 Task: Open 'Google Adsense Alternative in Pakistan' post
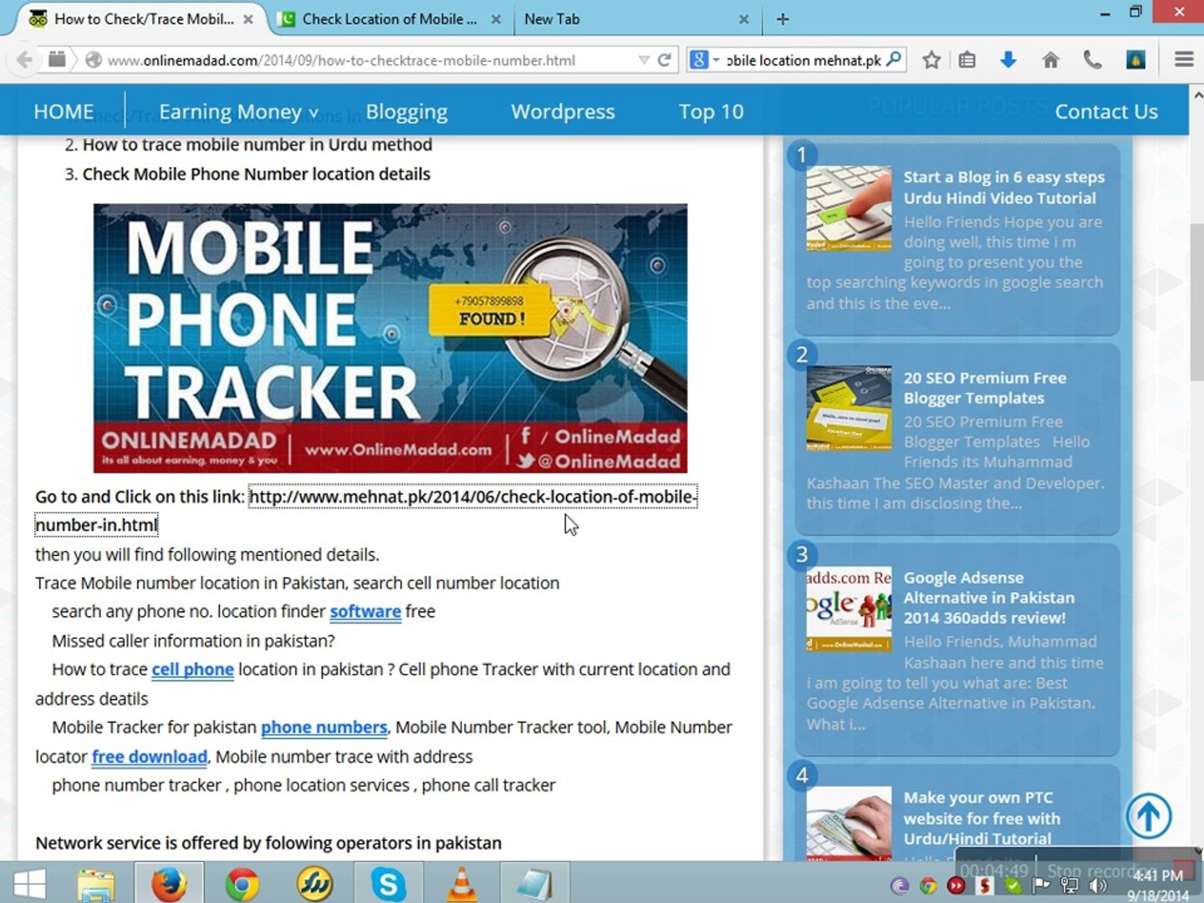(988, 598)
